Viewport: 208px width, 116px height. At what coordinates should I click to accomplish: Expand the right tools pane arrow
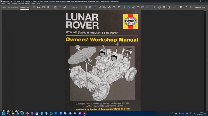[207, 60]
